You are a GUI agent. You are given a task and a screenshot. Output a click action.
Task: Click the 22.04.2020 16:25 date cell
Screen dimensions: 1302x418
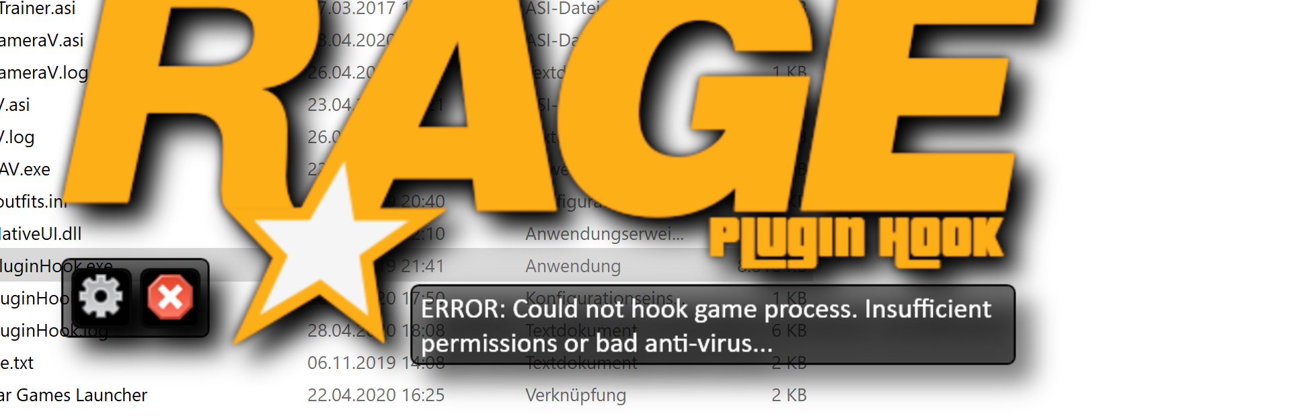coord(376,395)
